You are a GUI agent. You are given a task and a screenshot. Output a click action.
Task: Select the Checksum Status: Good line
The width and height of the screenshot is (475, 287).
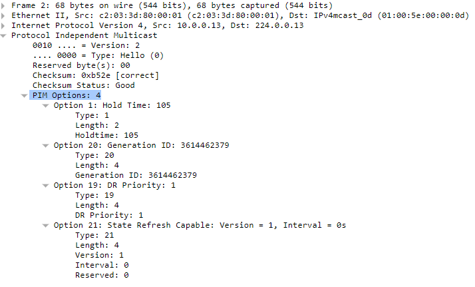(x=84, y=85)
